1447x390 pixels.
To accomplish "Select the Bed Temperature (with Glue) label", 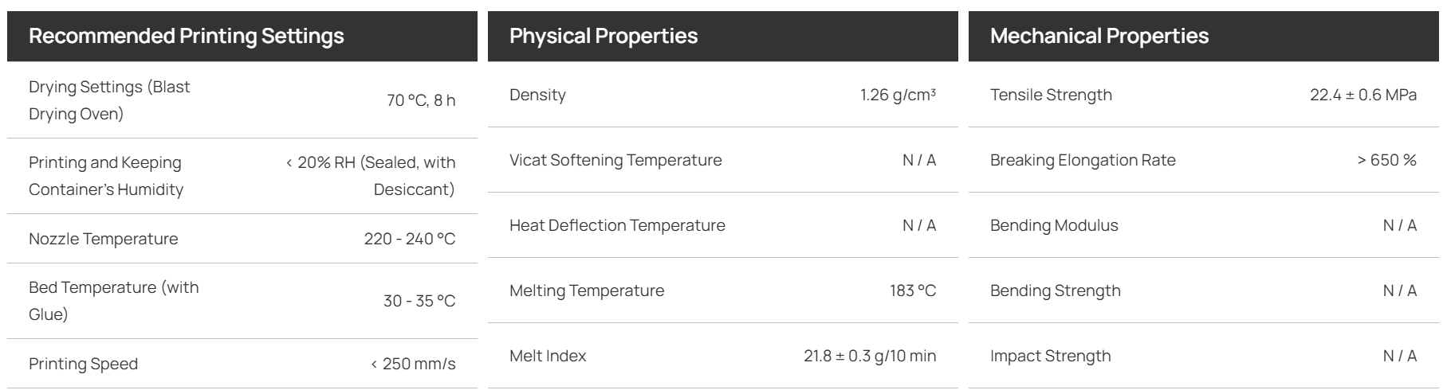I will coord(114,301).
